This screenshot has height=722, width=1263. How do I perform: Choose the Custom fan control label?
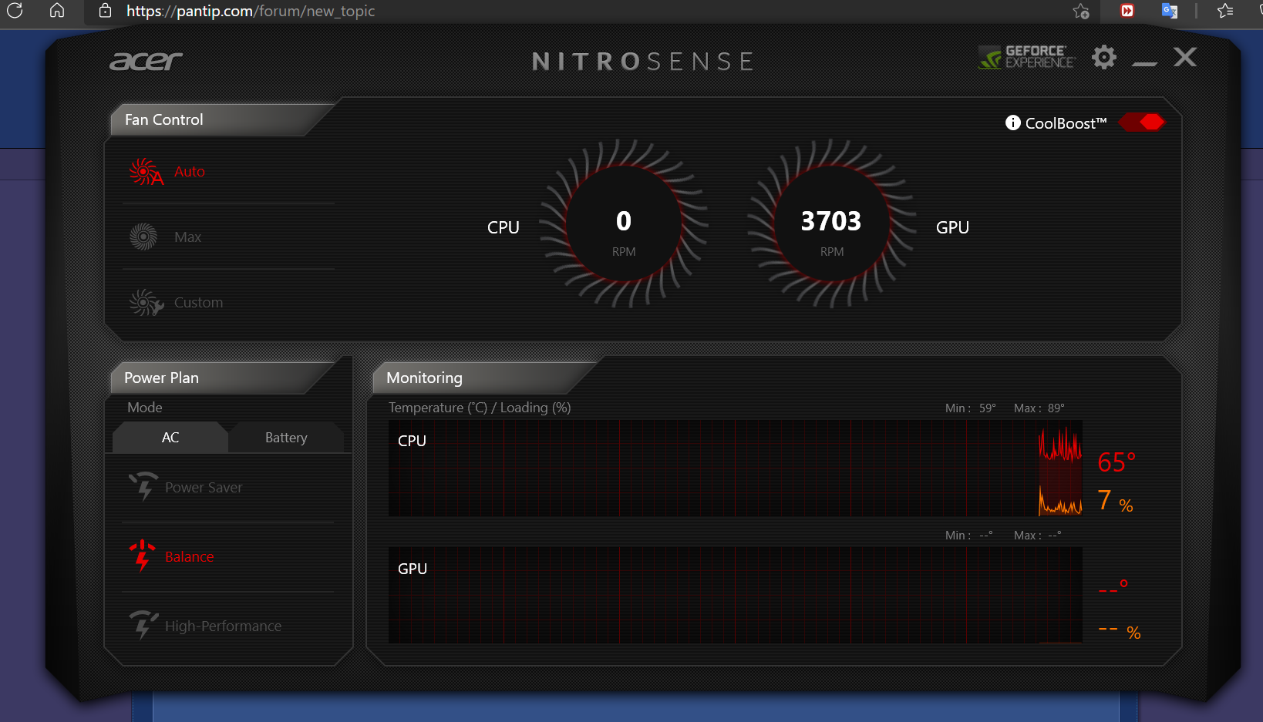198,303
